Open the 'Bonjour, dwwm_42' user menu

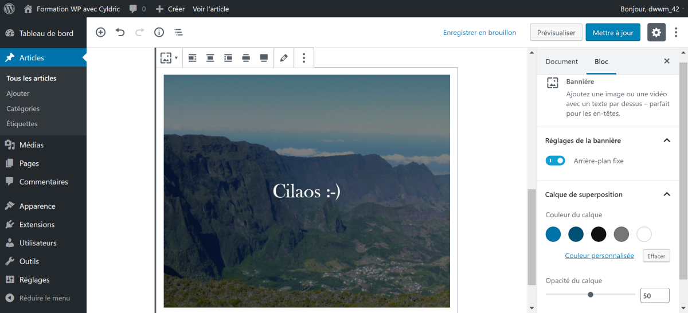click(x=652, y=9)
